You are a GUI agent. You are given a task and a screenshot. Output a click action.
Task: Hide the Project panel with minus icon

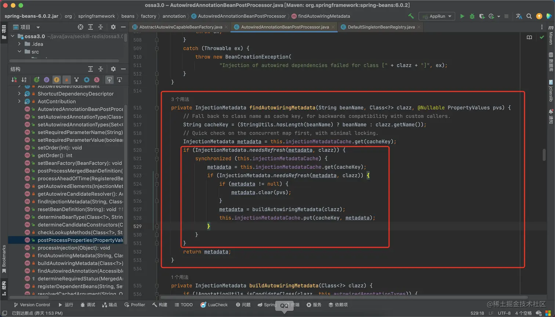pos(123,27)
